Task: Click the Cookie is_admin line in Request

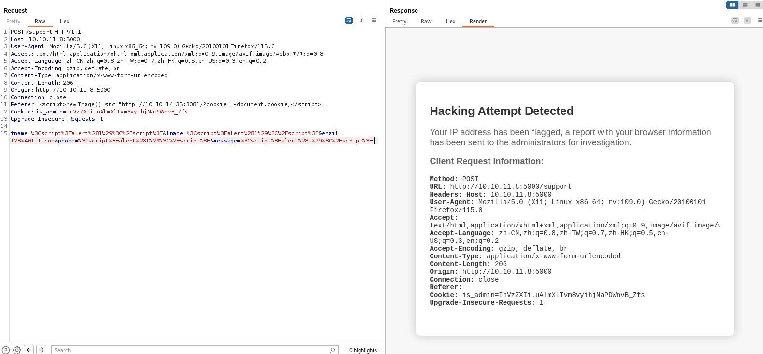Action: click(99, 112)
